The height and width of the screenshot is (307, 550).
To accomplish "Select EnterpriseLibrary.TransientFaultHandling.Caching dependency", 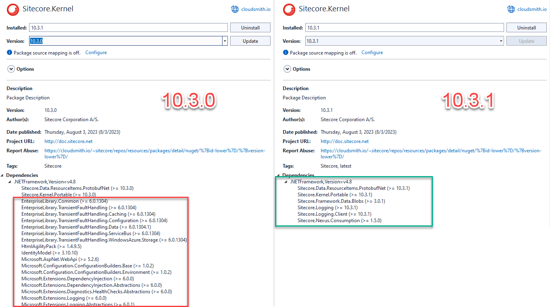I will point(88,214).
